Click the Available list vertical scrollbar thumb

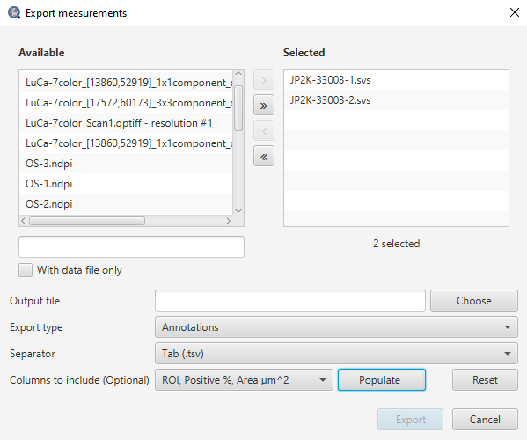click(x=238, y=108)
